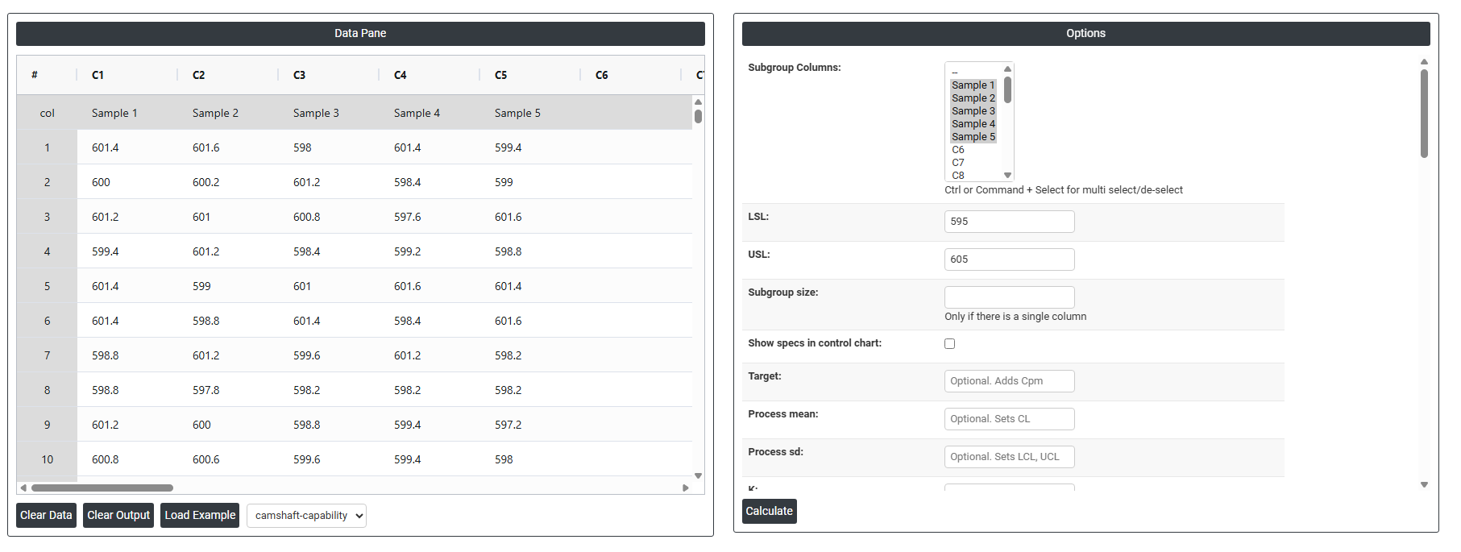Image resolution: width=1461 pixels, height=552 pixels.
Task: Enable Show specs in control chart
Action: (949, 343)
